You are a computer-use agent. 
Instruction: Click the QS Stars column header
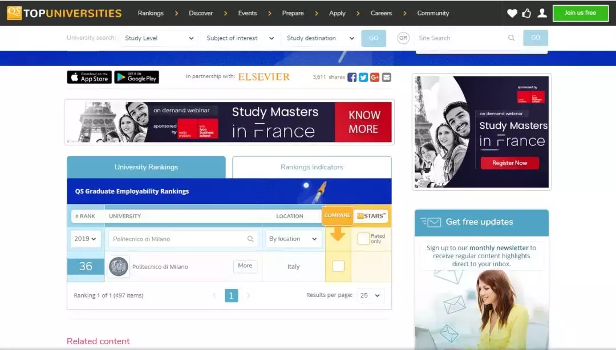pyautogui.click(x=371, y=215)
